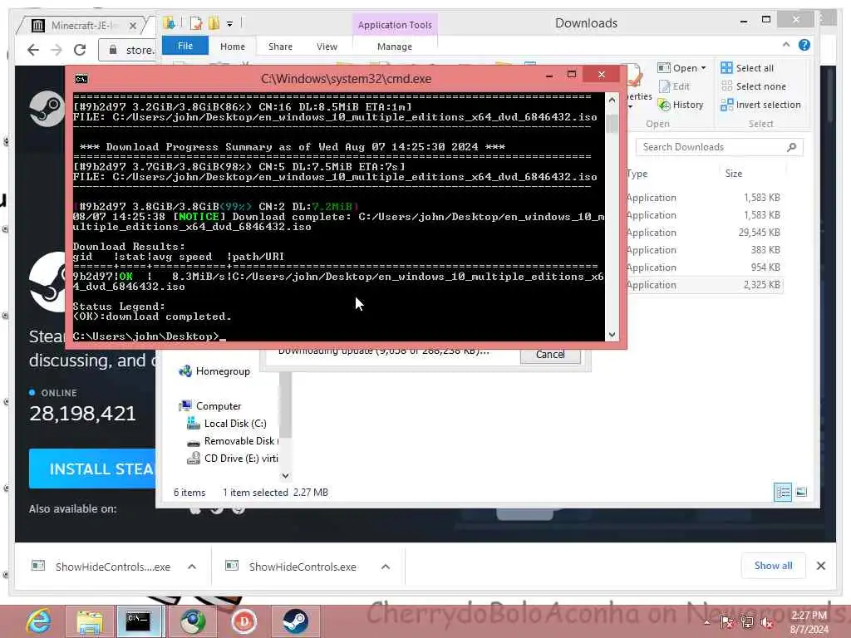Open Customize Quick Access Toolbar dropdown
This screenshot has height=638, width=851.
tap(229, 24)
